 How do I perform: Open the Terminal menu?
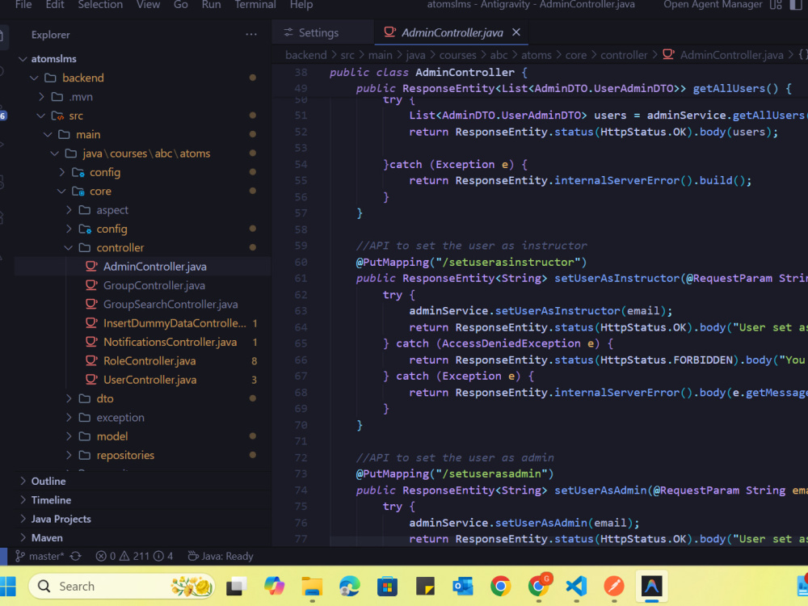click(255, 5)
